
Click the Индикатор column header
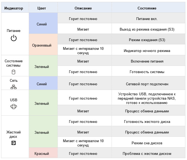14,8
